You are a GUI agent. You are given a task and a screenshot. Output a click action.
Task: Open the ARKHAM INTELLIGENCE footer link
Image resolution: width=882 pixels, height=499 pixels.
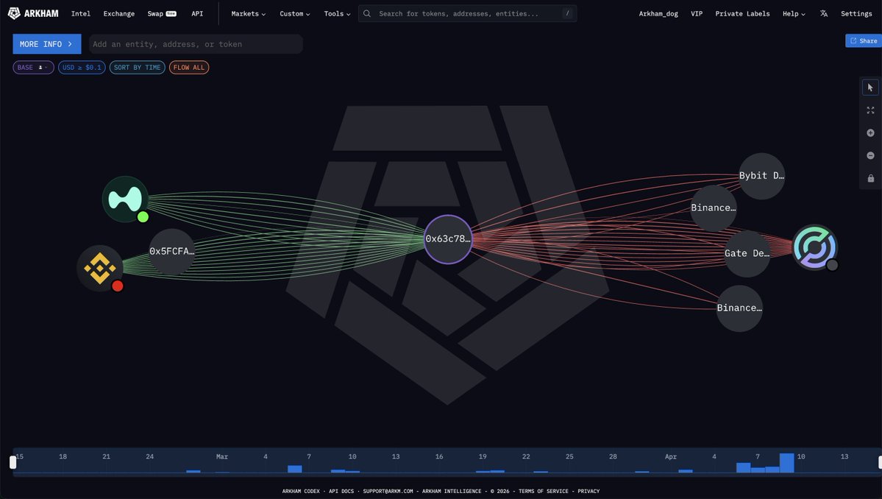452,491
